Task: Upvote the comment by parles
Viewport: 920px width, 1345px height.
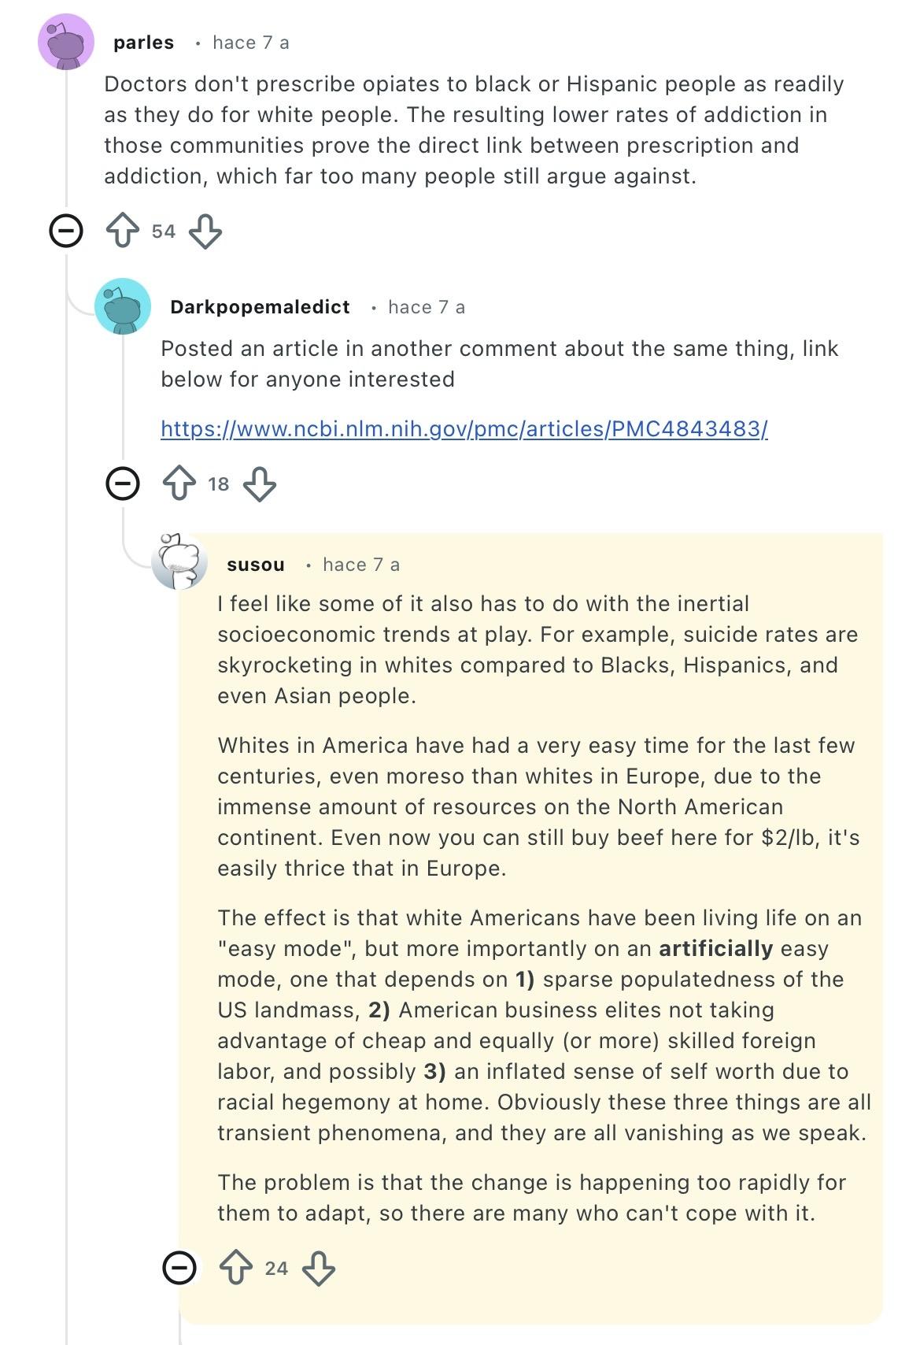Action: [122, 232]
